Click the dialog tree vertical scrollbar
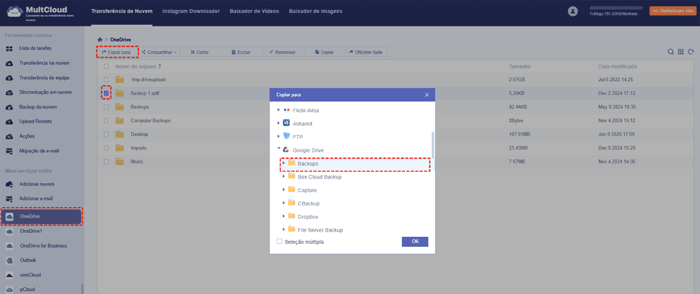 pos(433,145)
